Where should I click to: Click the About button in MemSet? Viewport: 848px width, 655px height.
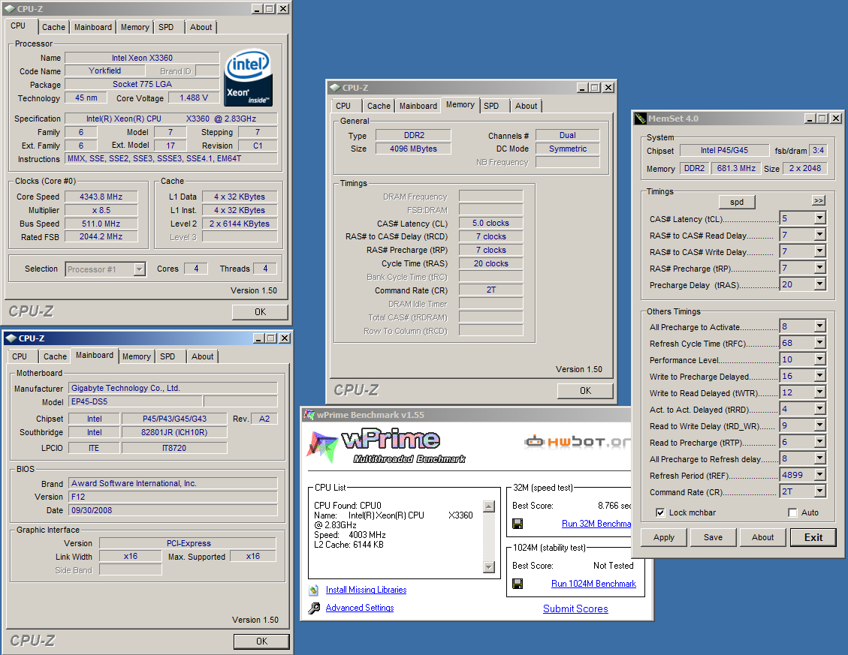point(762,537)
